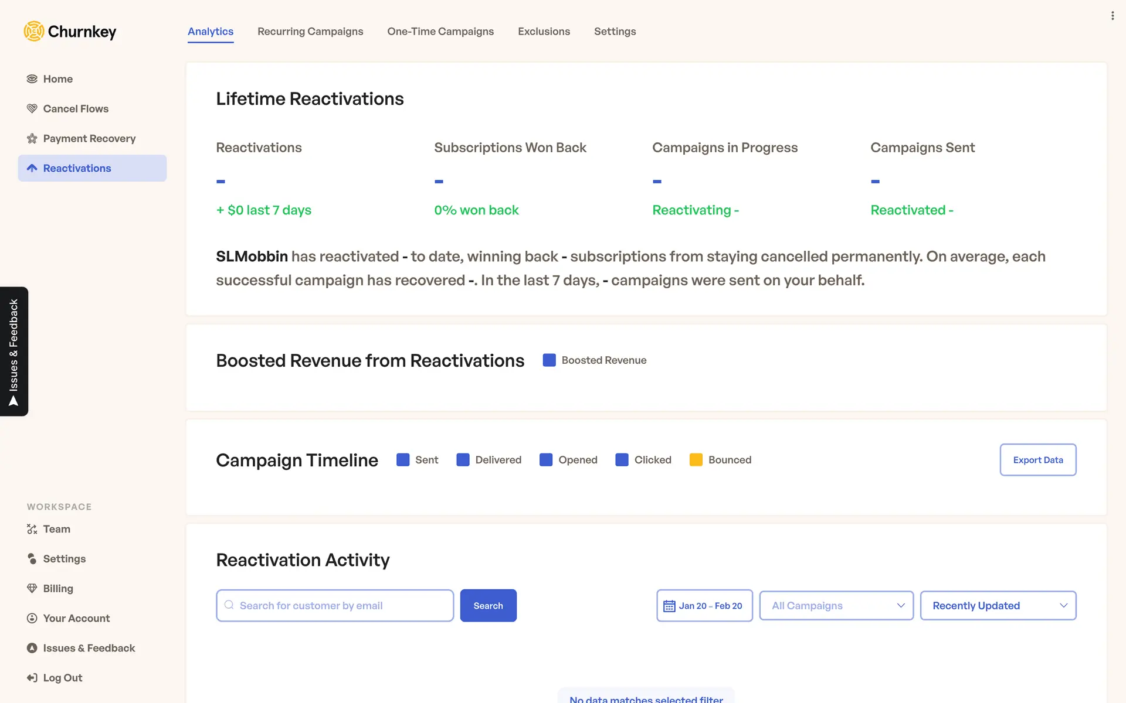Click the Payment Recovery star icon
The image size is (1126, 703).
pos(32,139)
